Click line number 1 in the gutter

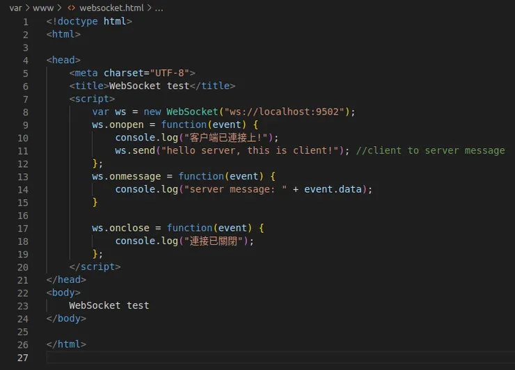coord(26,22)
